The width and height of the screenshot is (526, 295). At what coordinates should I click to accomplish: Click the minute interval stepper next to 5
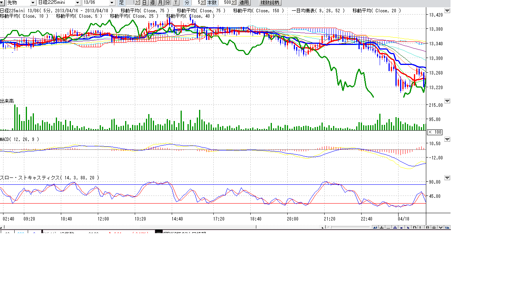click(203, 3)
